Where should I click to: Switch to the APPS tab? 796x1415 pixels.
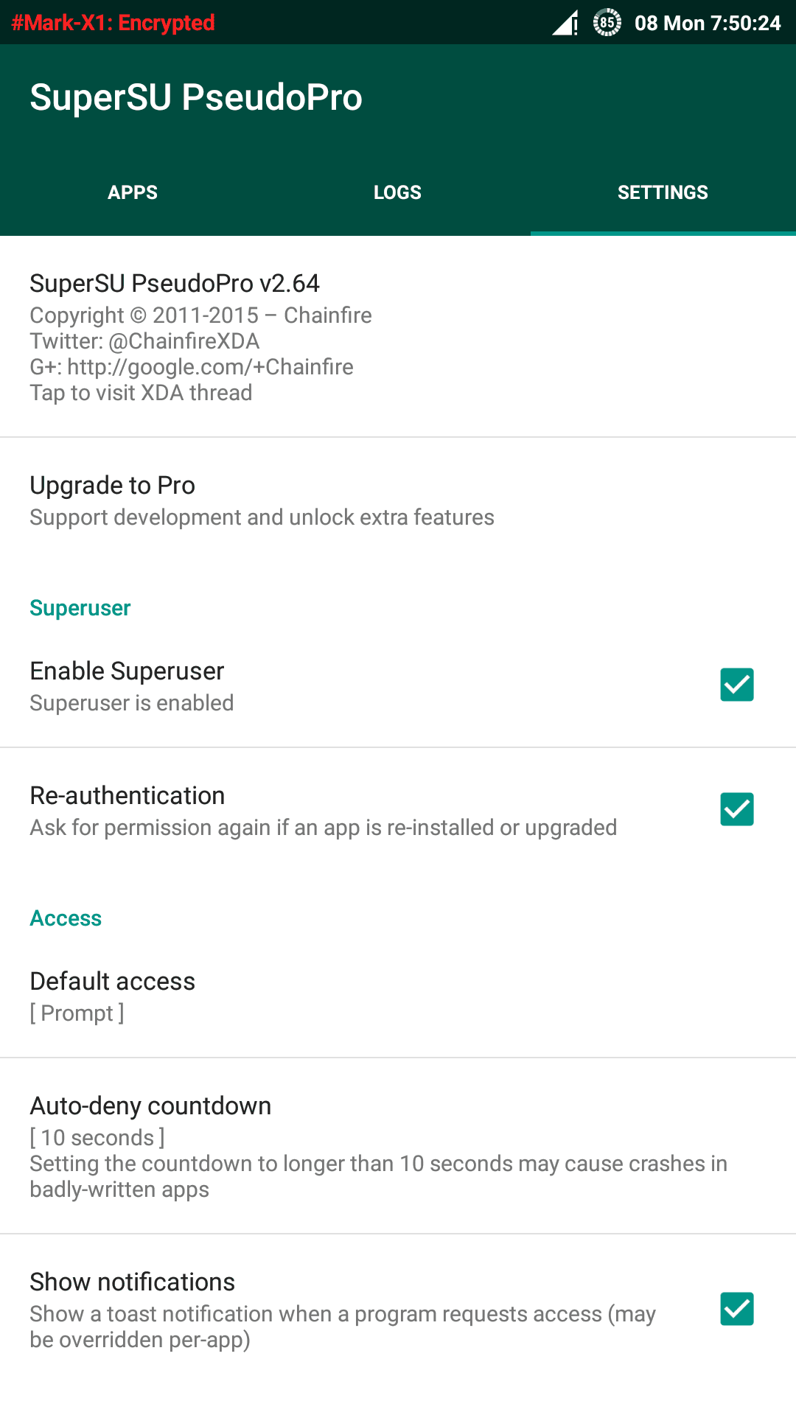[x=133, y=192]
